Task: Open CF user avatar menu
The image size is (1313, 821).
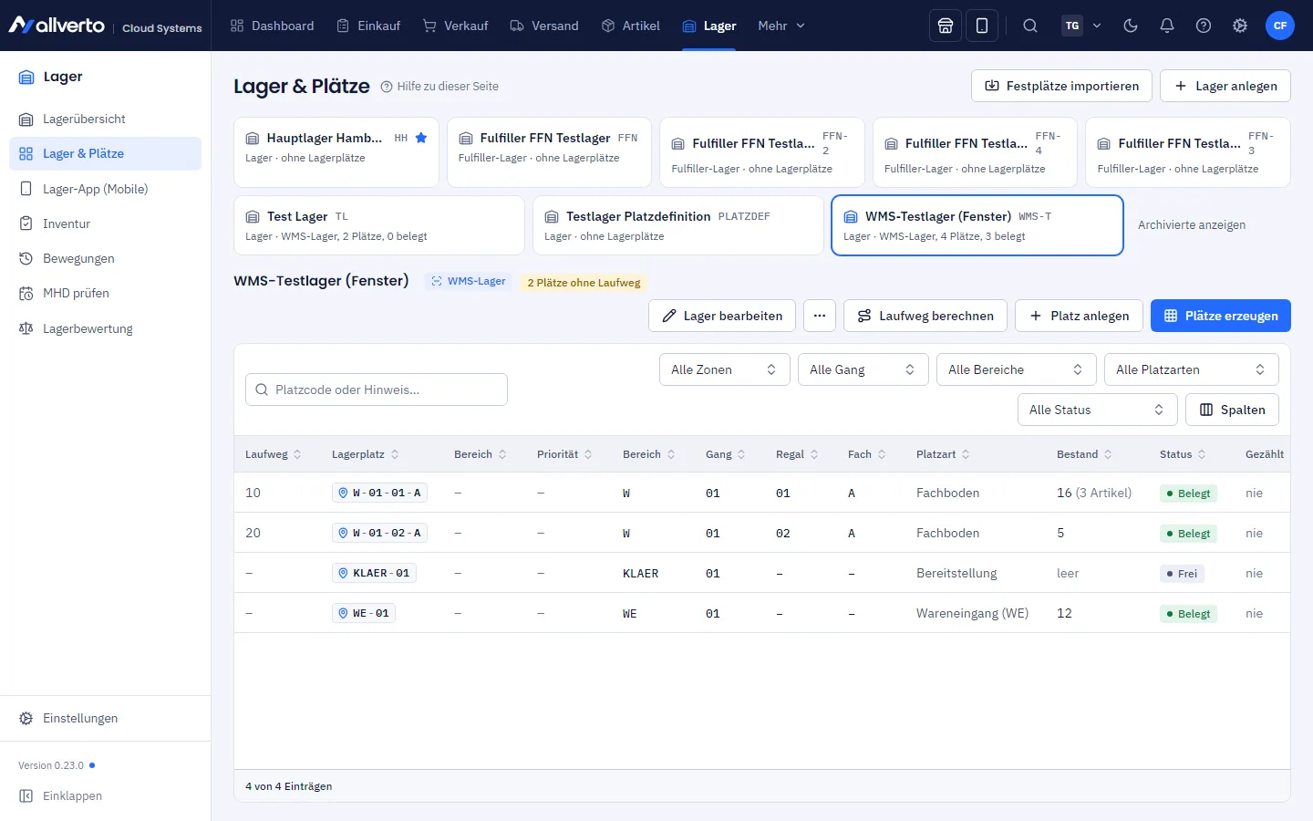Action: tap(1280, 26)
